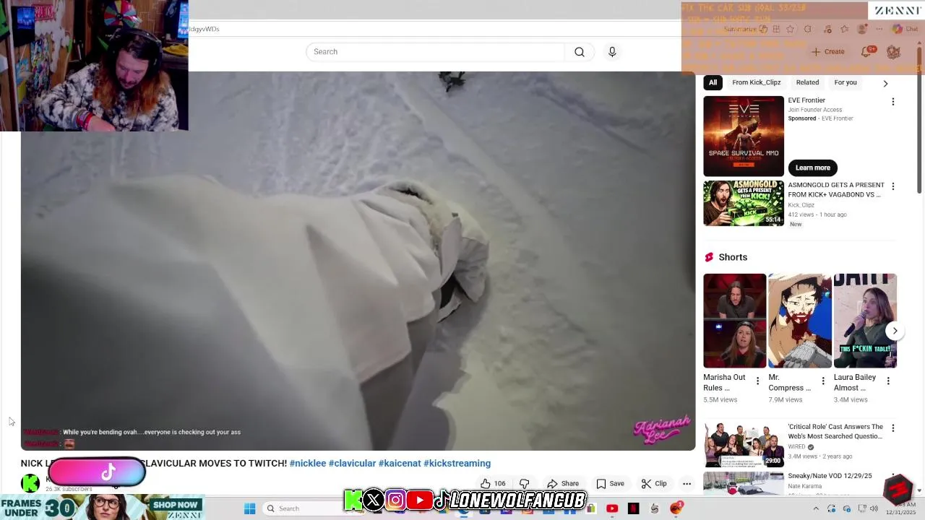Open YouTube app in taskbar
Screen dimensions: 925x520
[612, 508]
